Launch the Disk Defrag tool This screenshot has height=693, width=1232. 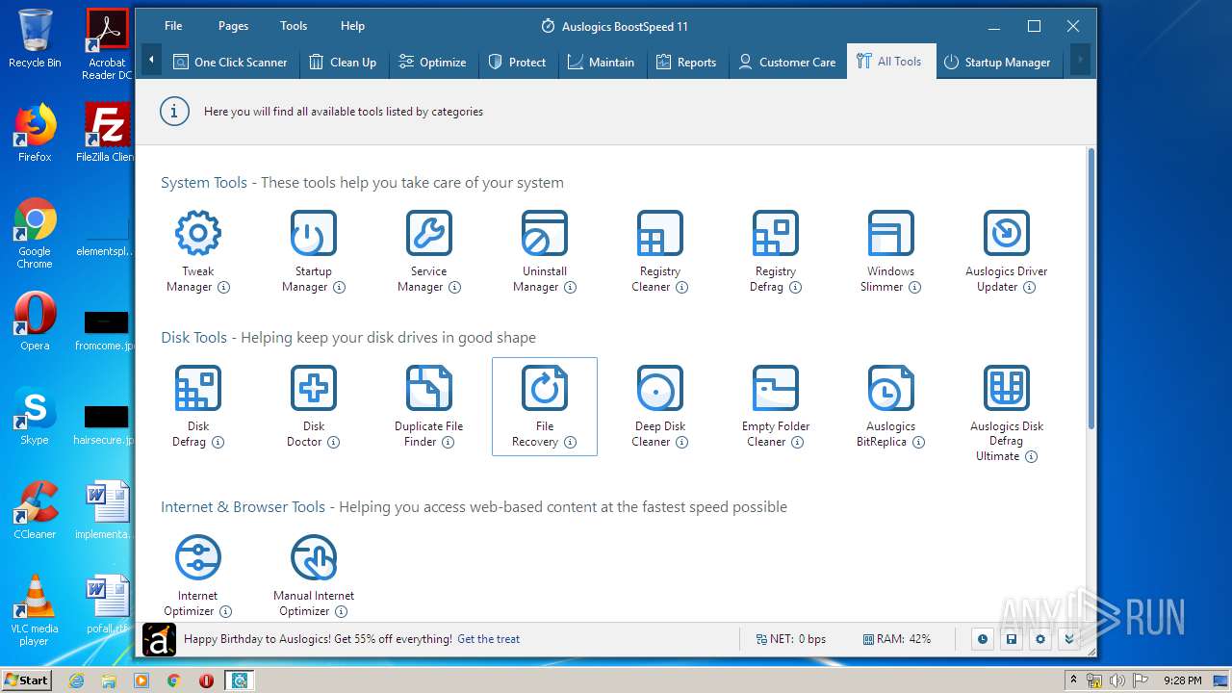[197, 407]
